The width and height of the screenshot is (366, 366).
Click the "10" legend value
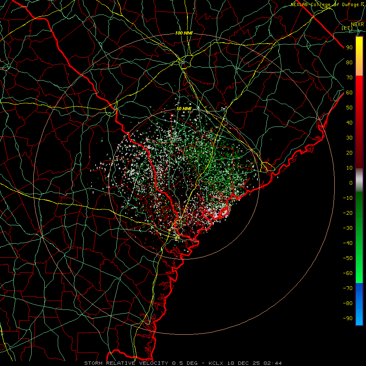[x=349, y=168]
